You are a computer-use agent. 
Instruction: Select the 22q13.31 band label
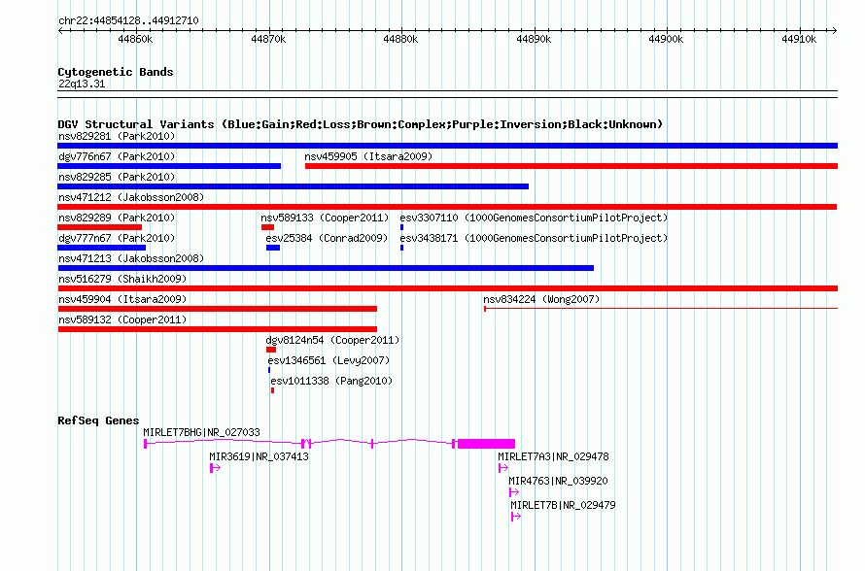pyautogui.click(x=82, y=84)
